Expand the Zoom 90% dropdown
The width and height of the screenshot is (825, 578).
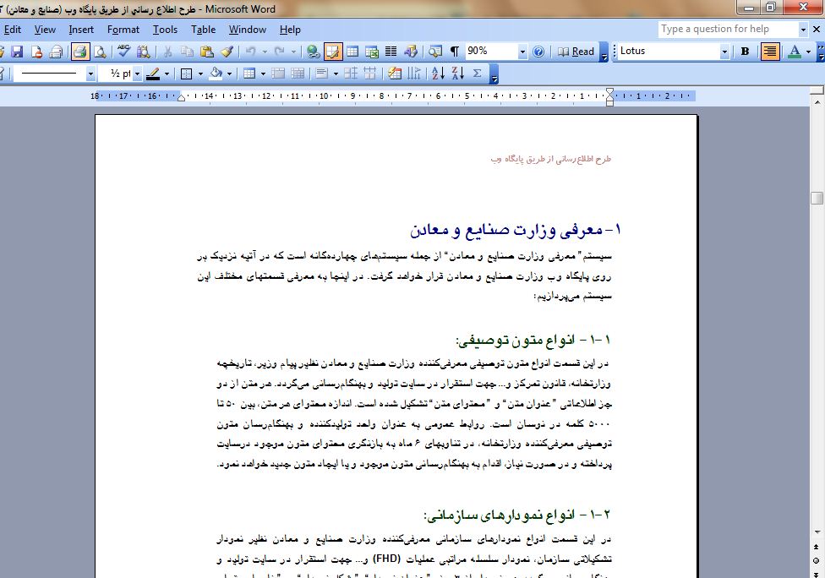(521, 52)
